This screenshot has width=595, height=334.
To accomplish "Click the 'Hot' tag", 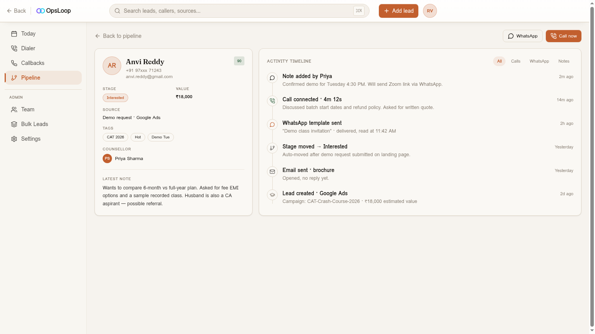I will (x=138, y=137).
